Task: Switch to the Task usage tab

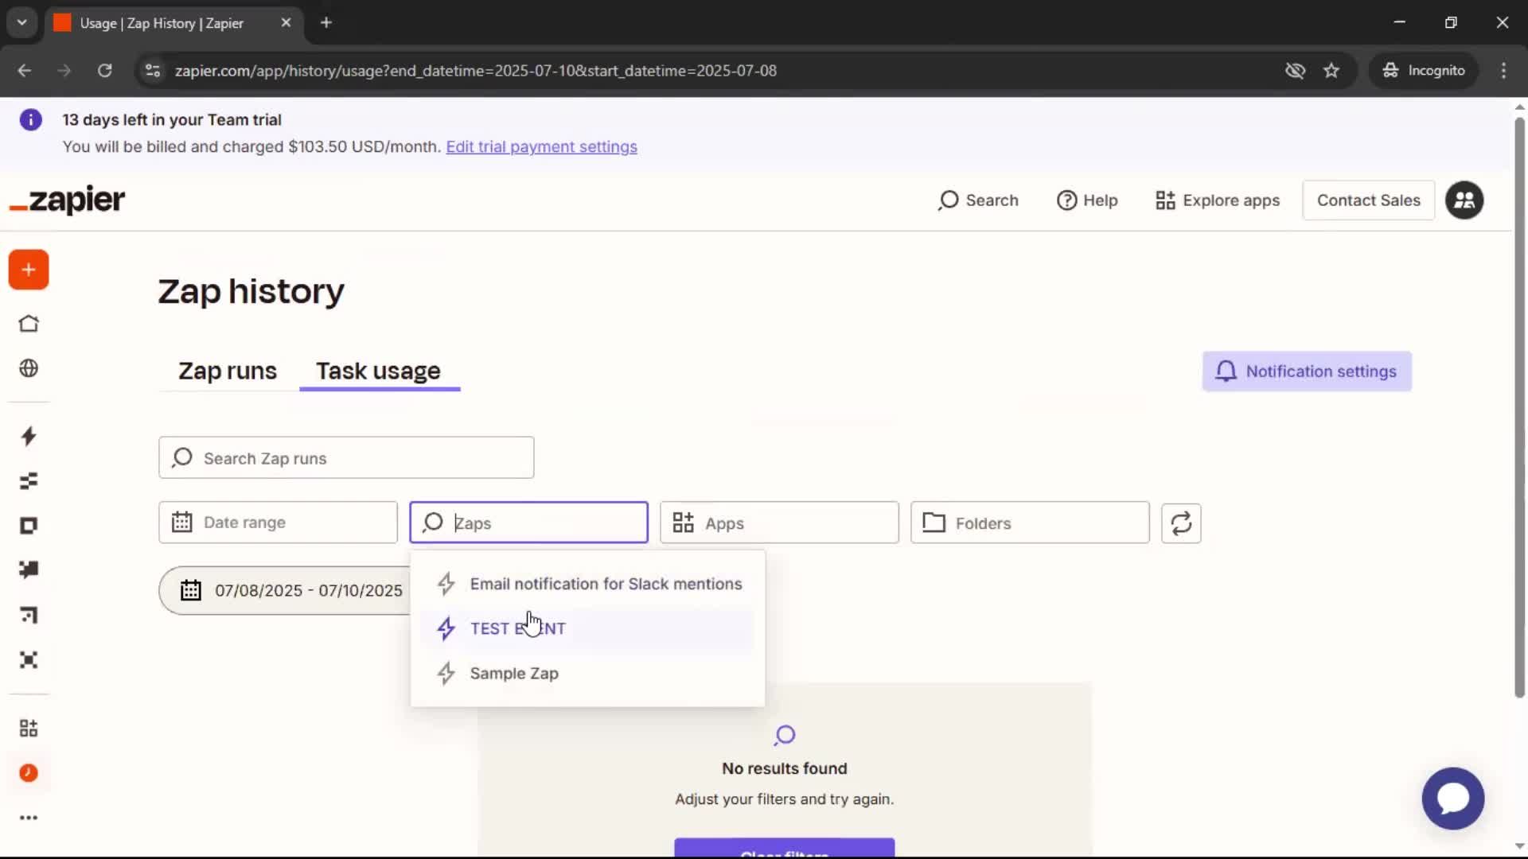Action: click(379, 371)
